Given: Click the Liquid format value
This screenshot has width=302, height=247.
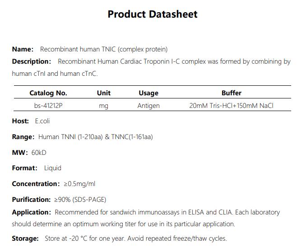Looking at the screenshot, I should 52,168.
